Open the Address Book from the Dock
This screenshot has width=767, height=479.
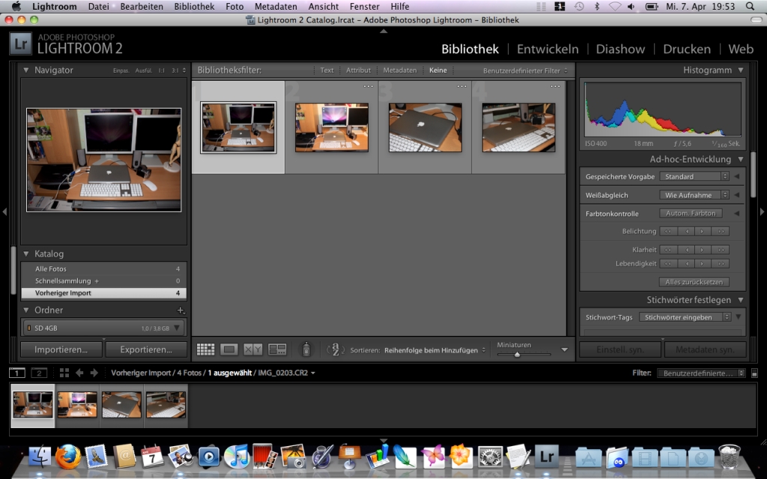124,457
